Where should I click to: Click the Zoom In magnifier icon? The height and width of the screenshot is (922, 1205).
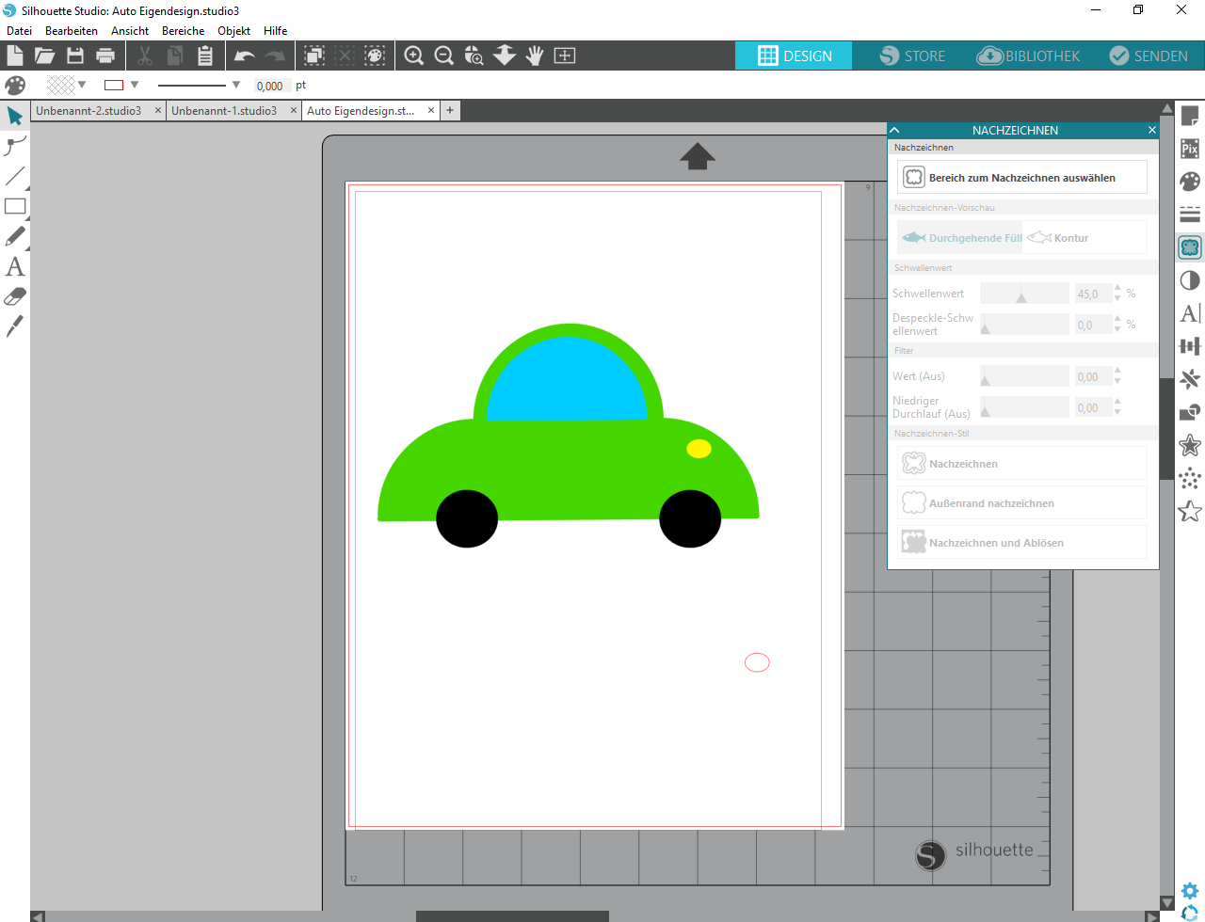413,56
